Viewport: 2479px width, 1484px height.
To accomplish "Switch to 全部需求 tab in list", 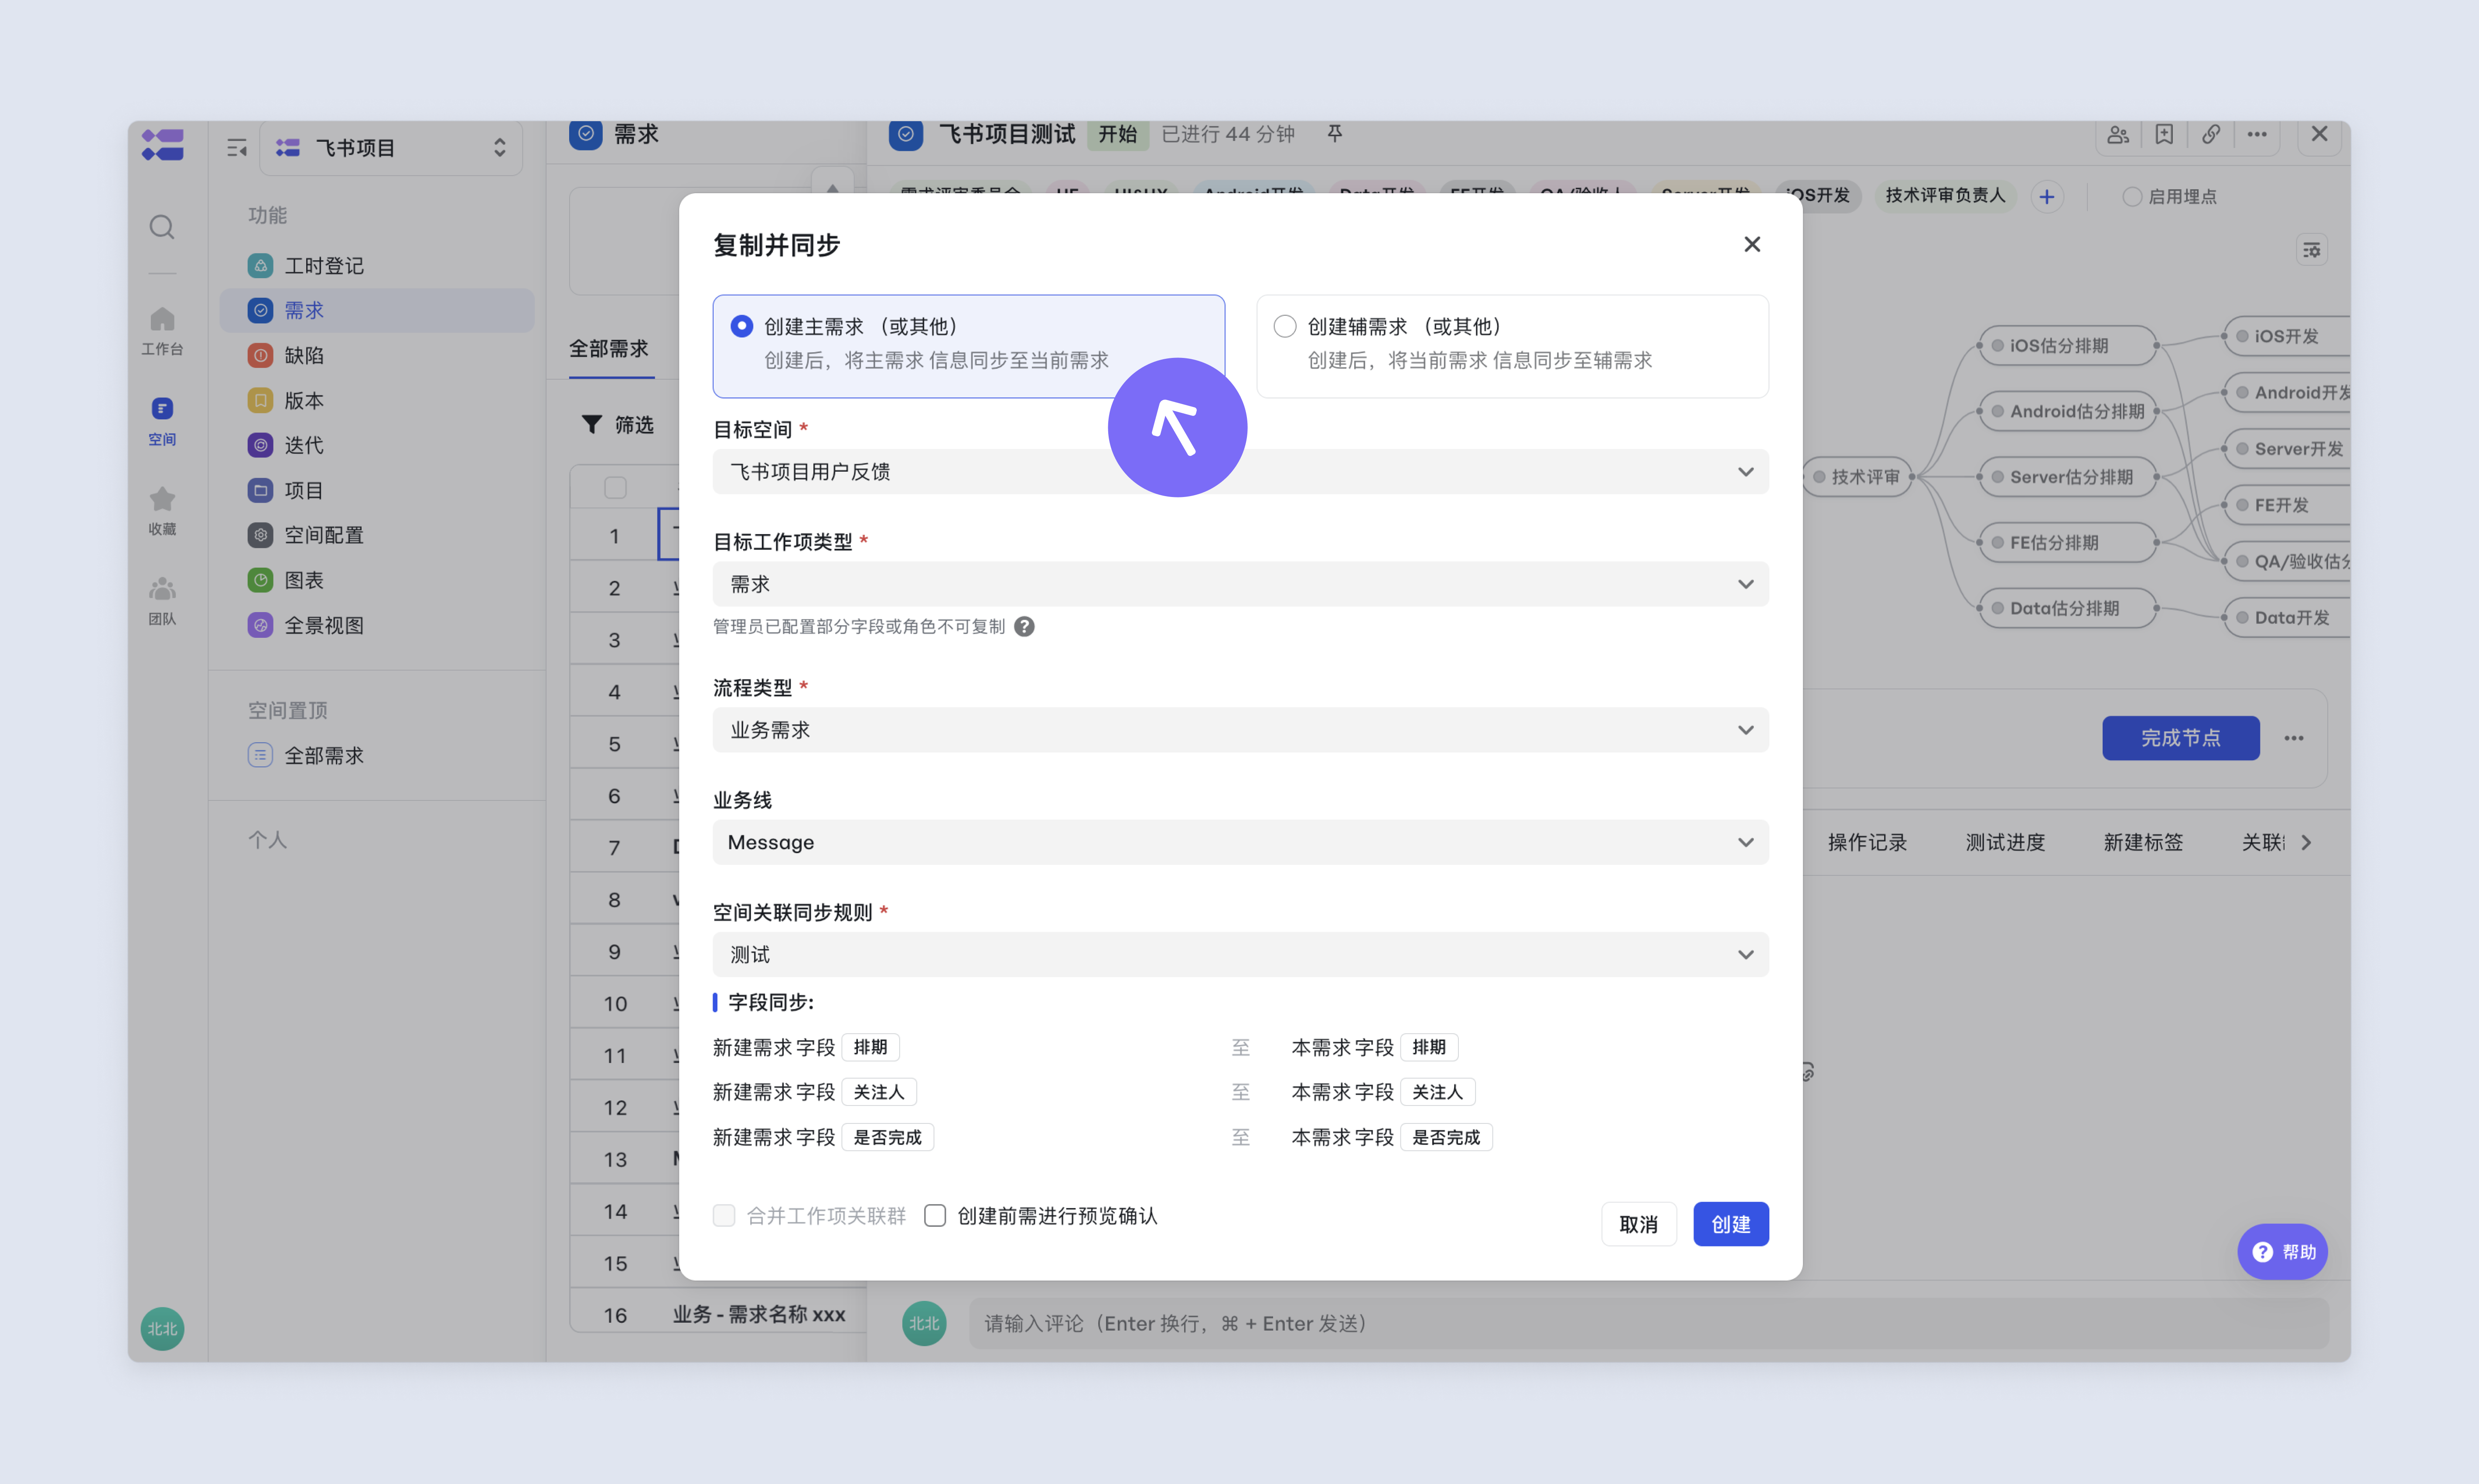I will pos(609,349).
